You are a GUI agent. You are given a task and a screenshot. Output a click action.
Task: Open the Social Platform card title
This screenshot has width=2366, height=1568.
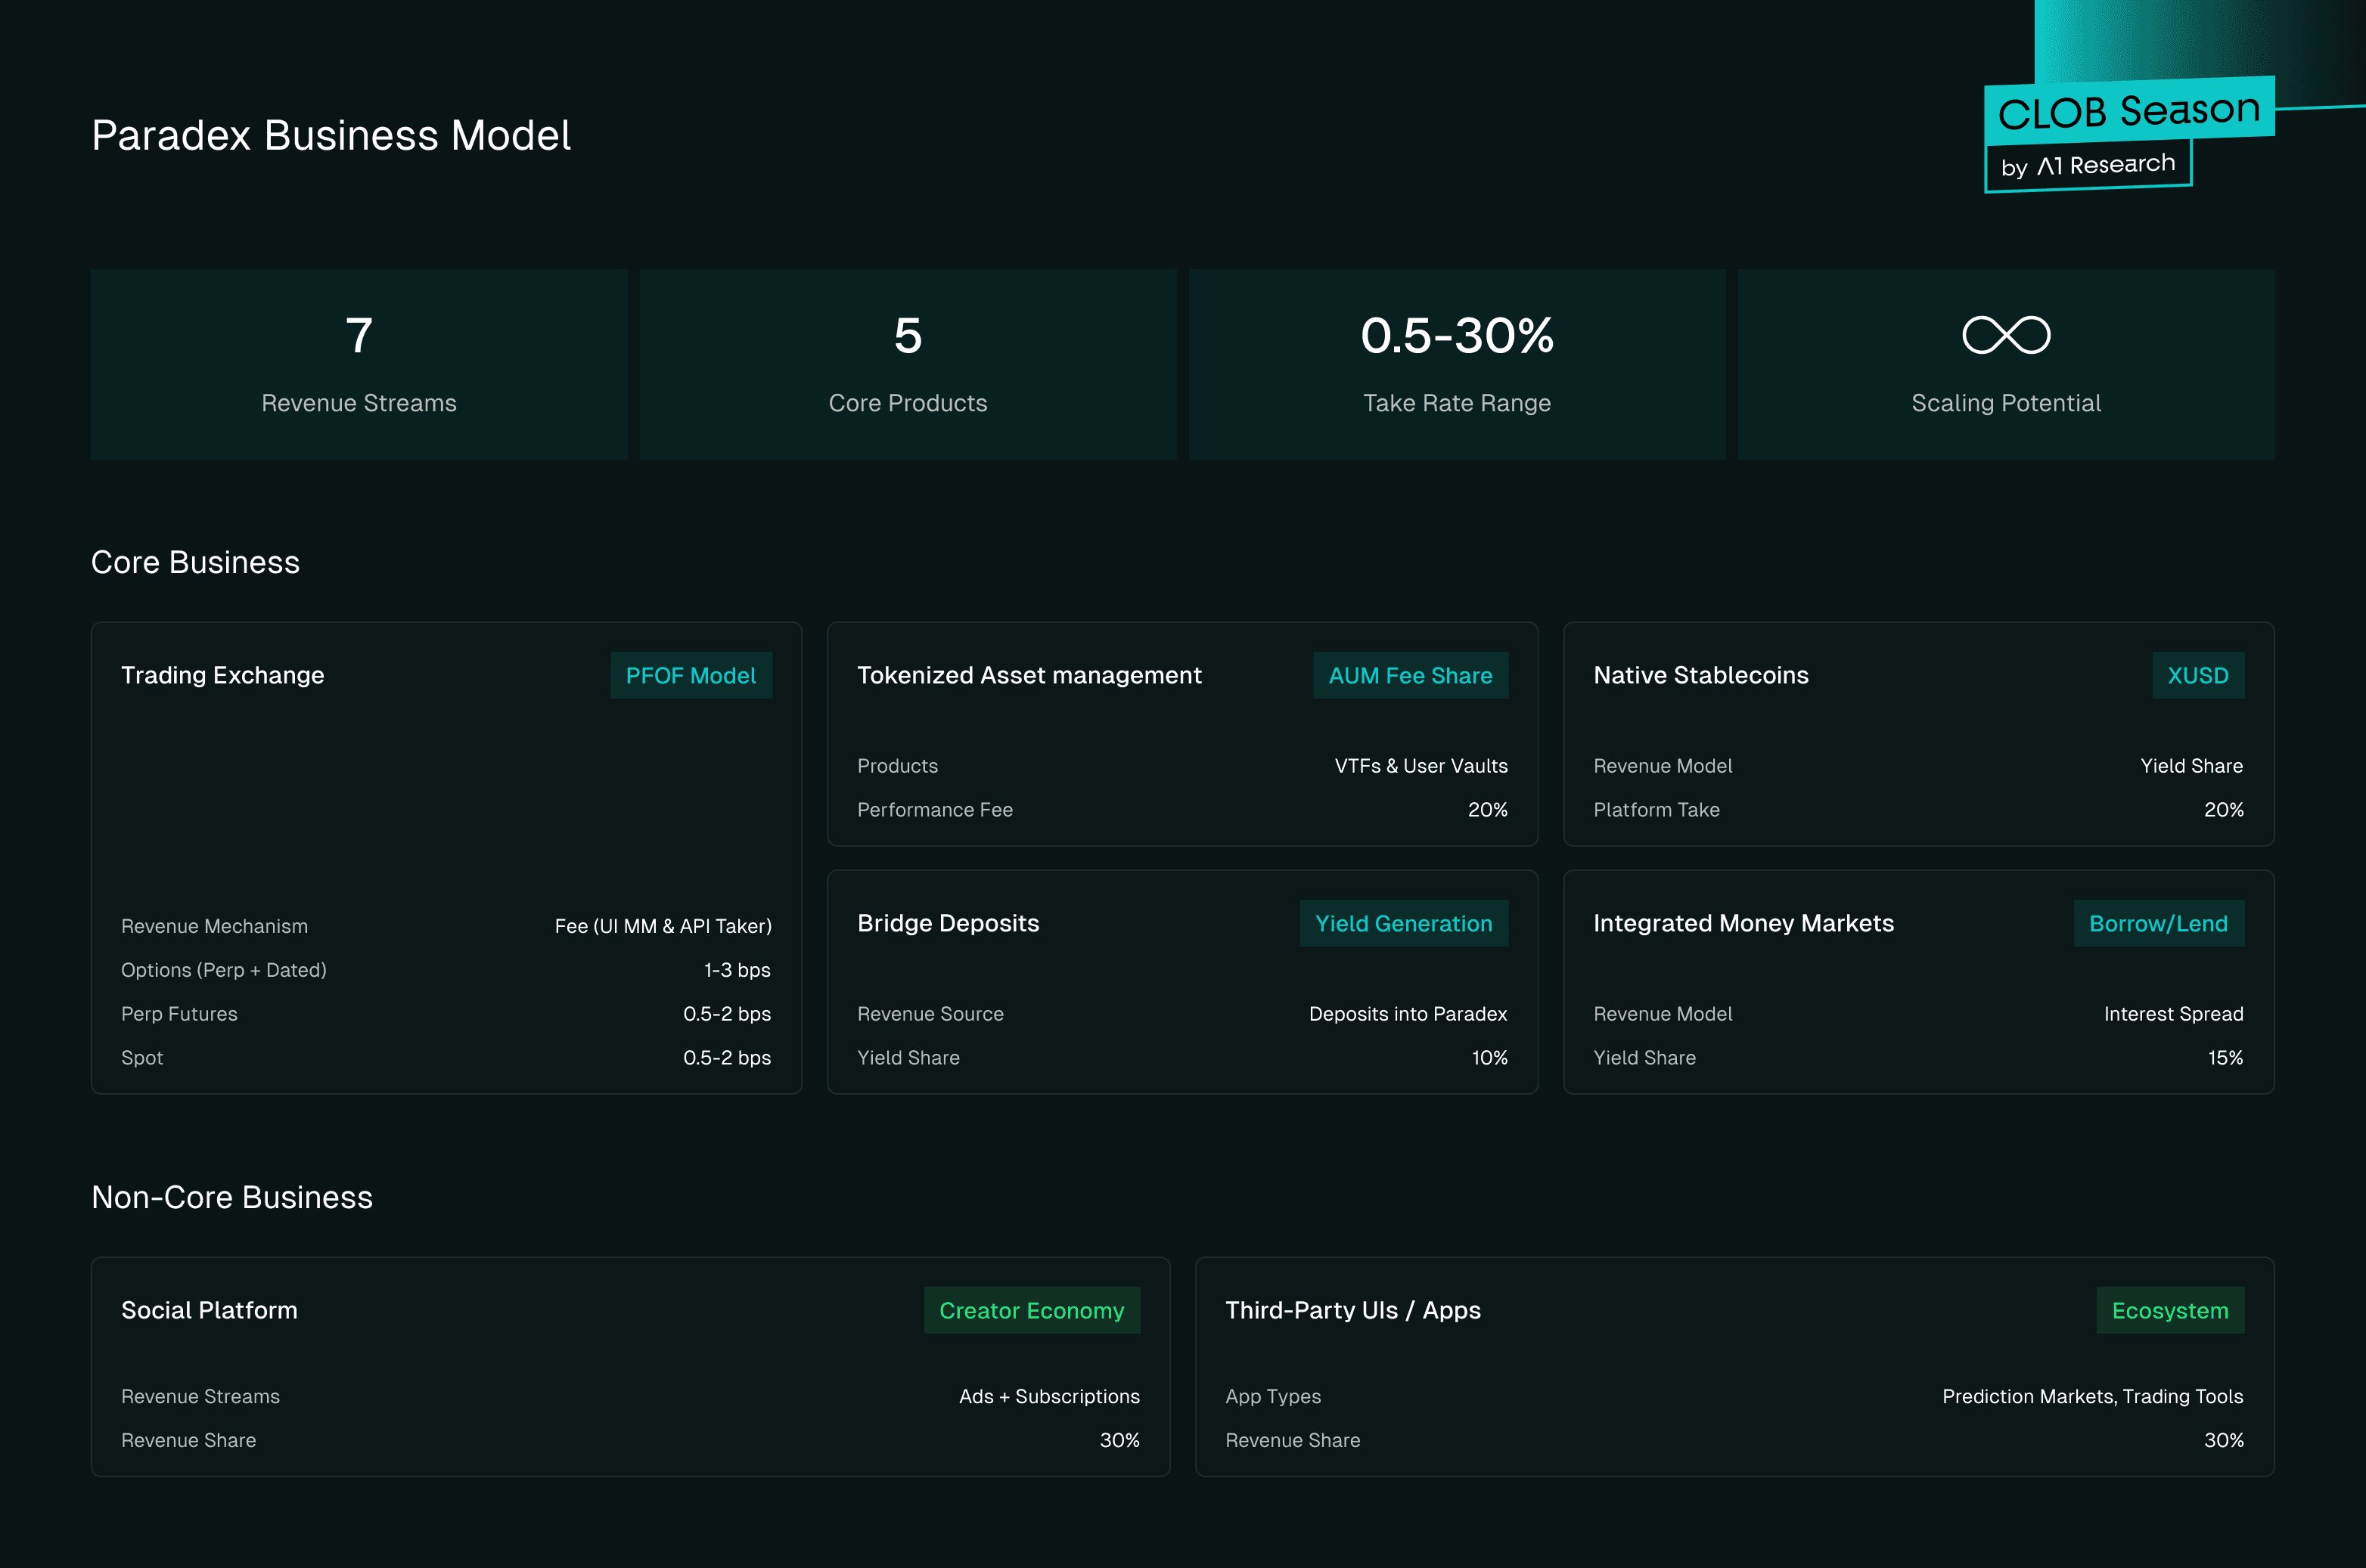[x=209, y=1311]
